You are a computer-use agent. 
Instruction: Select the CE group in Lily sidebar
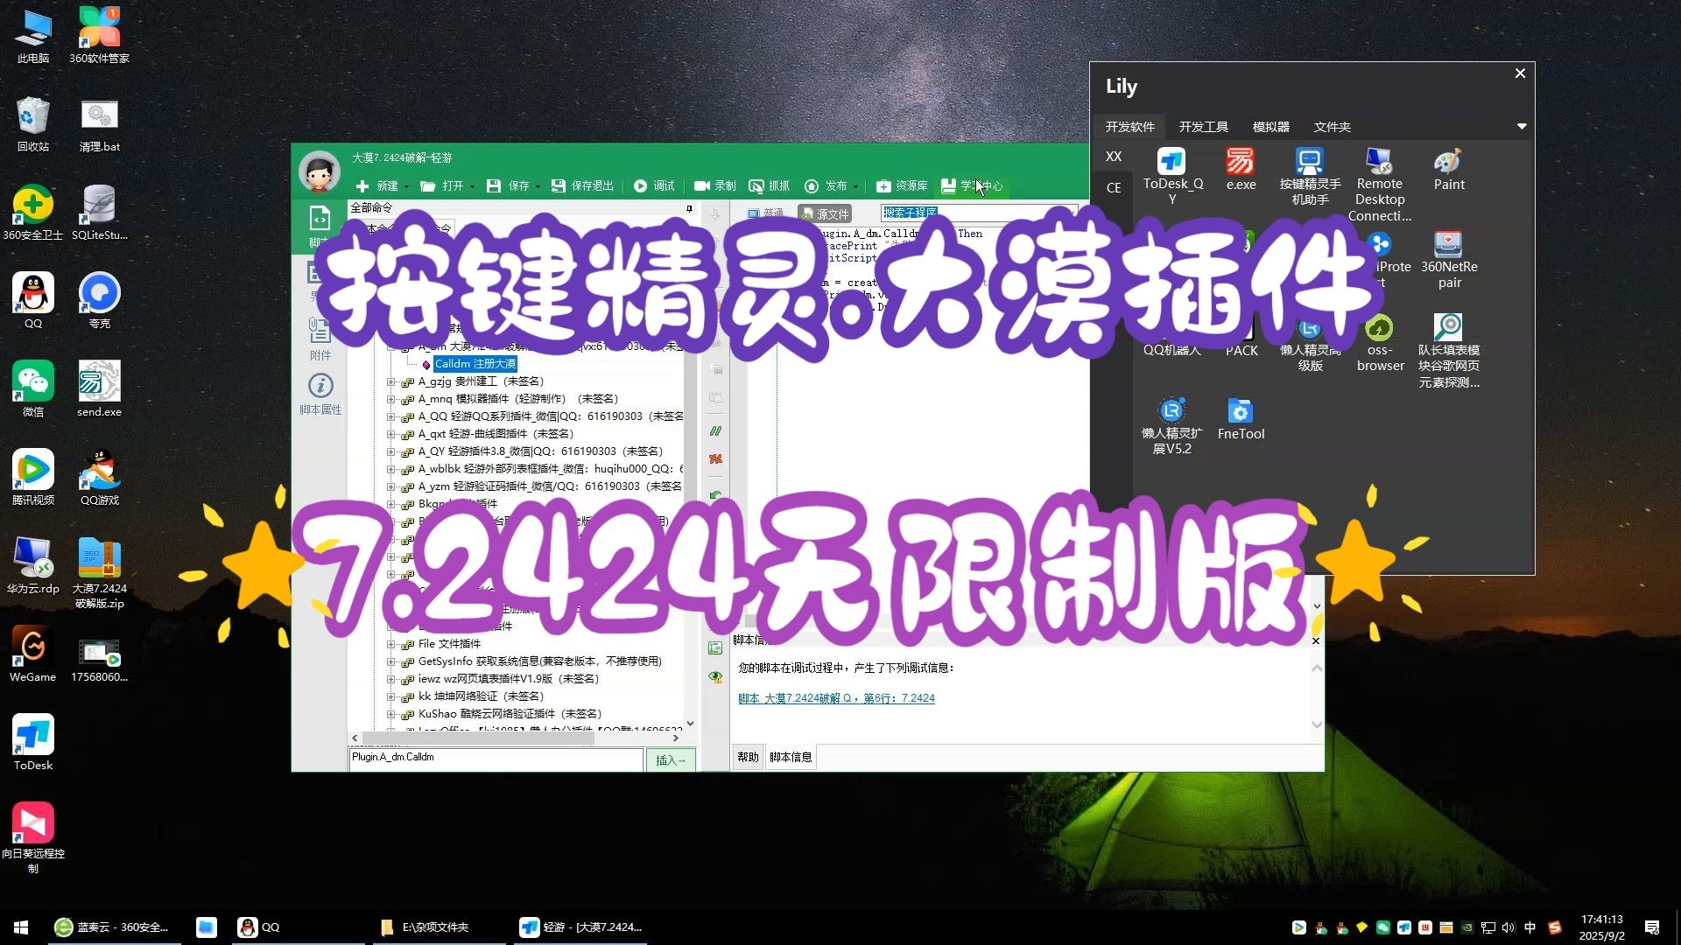click(1113, 187)
